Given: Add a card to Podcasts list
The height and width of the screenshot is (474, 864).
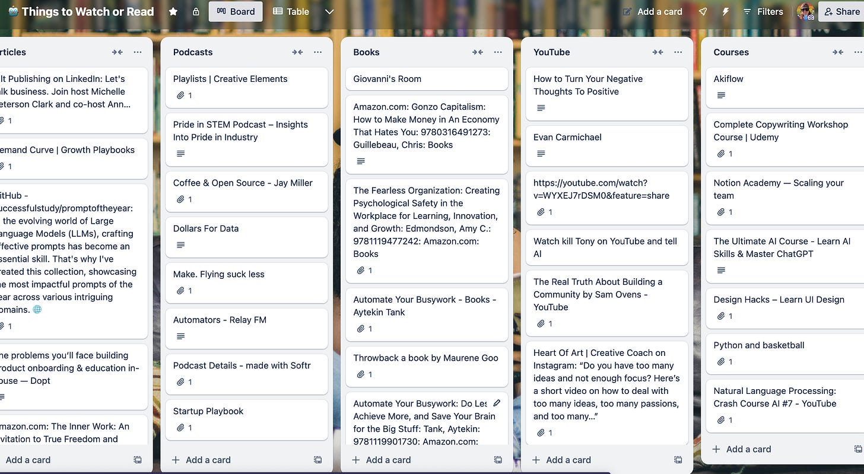Looking at the screenshot, I should pos(202,460).
